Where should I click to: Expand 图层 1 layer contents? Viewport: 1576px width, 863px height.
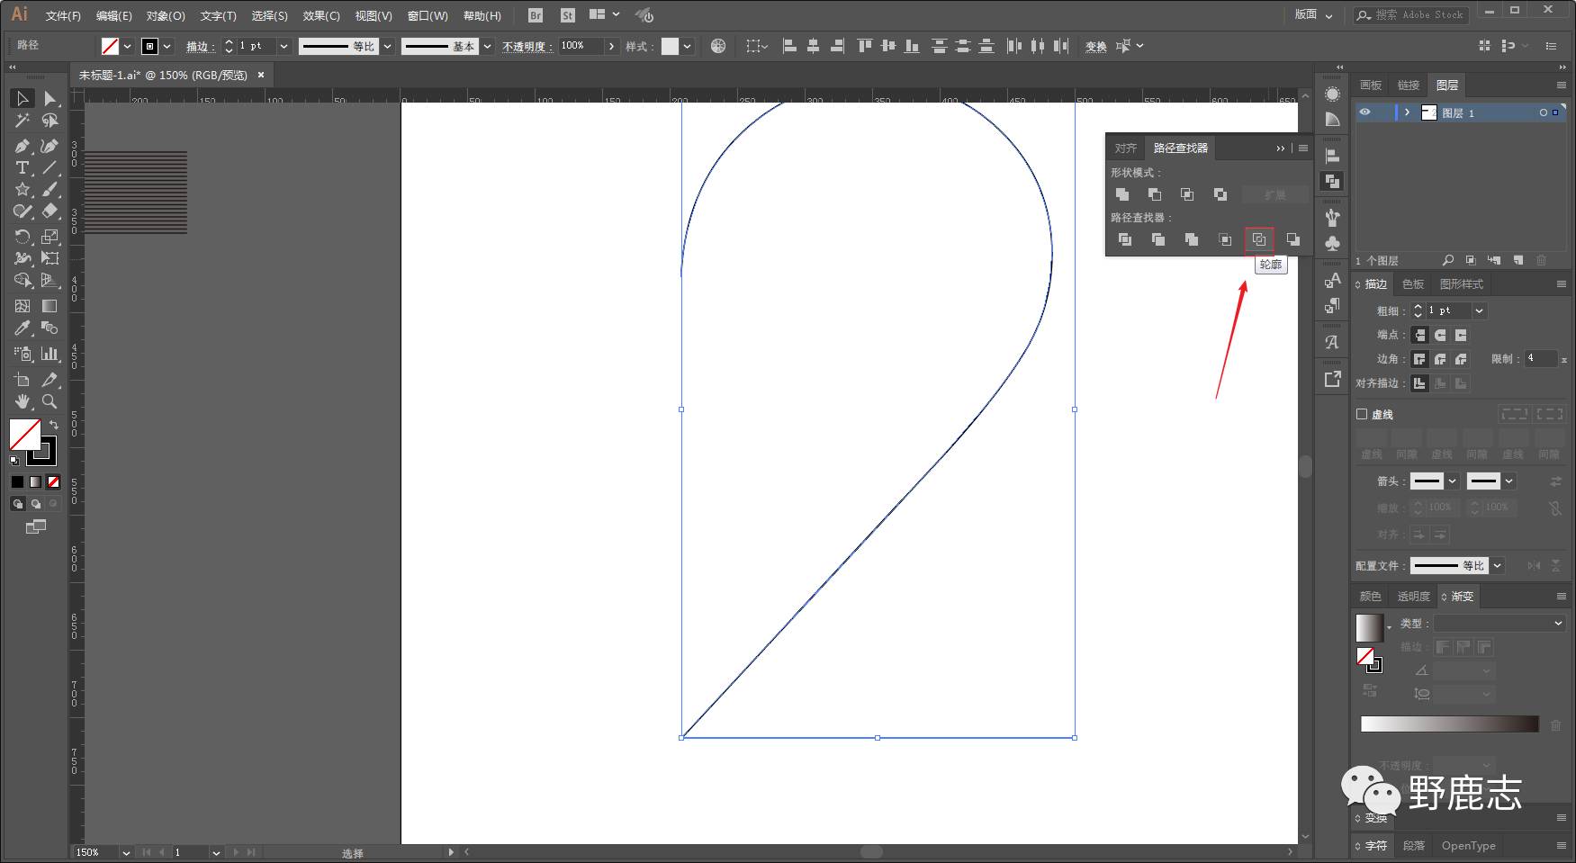1407,112
